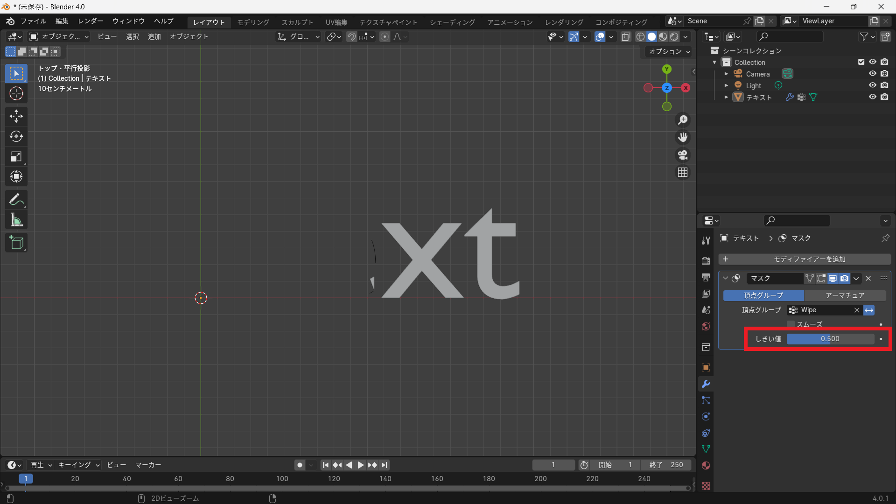This screenshot has height=504, width=896.
Task: Select the Rotate tool
Action: (x=16, y=136)
